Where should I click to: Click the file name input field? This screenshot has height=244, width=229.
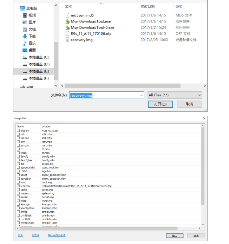[105, 95]
